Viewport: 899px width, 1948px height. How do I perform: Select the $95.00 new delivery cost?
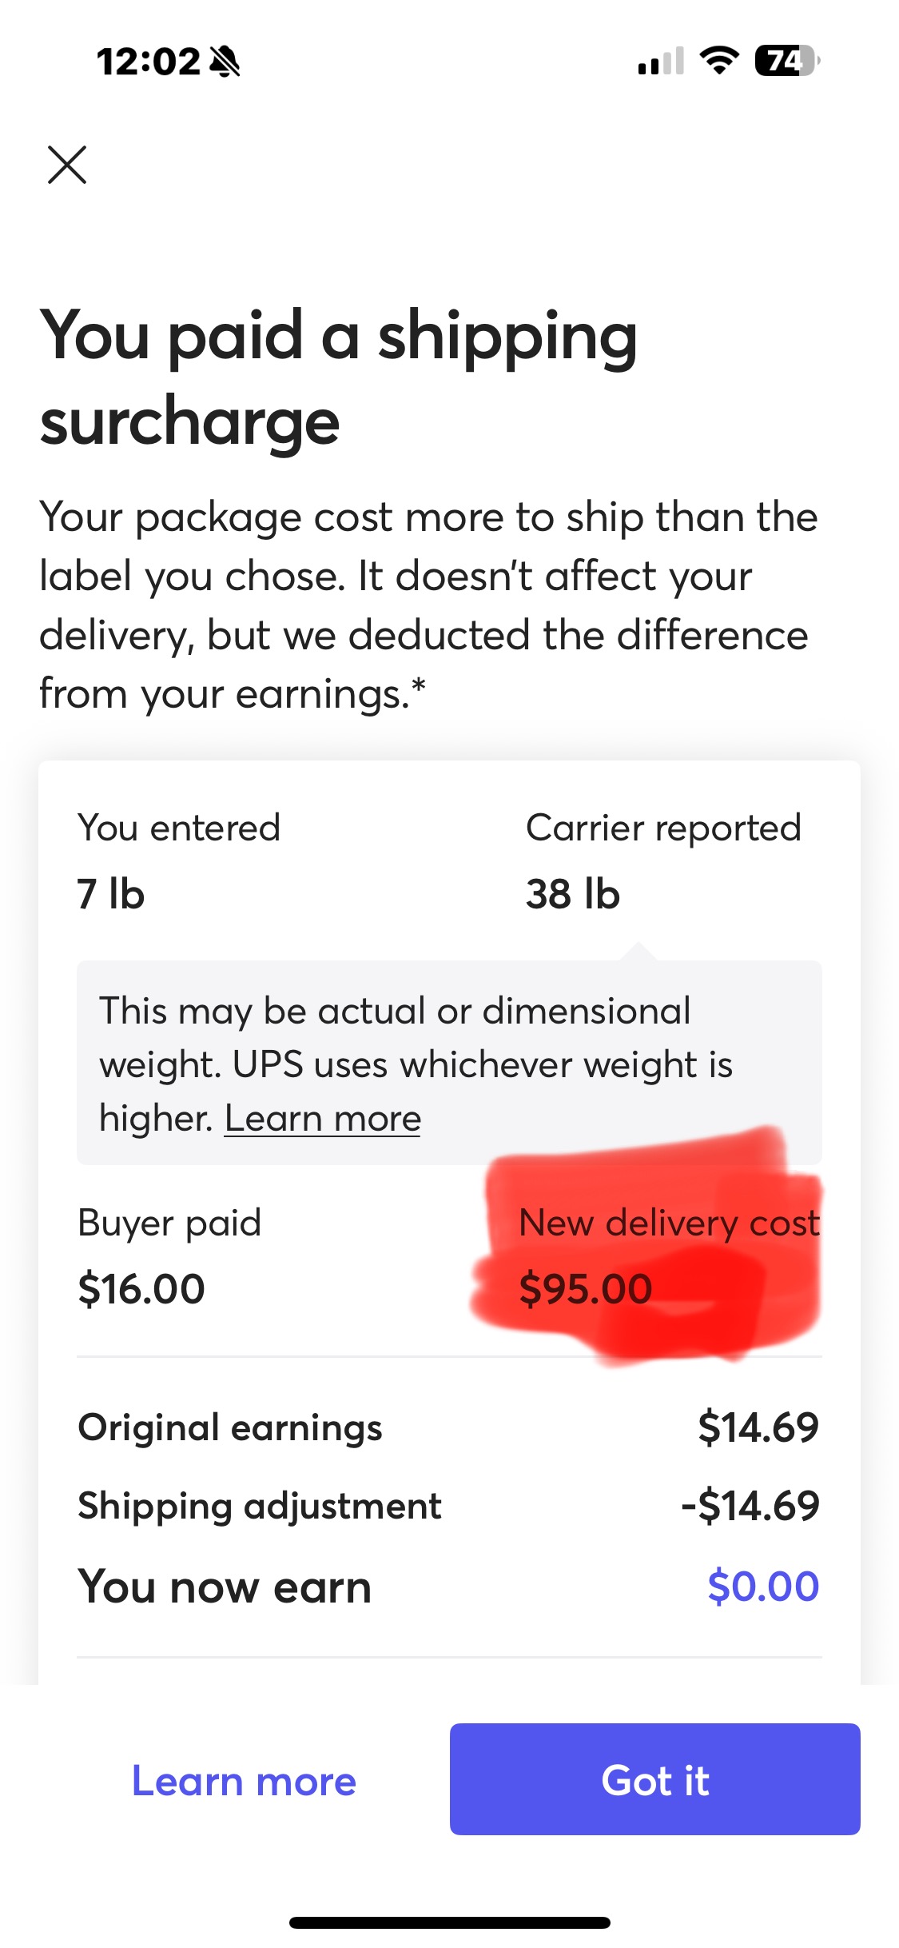click(586, 1289)
